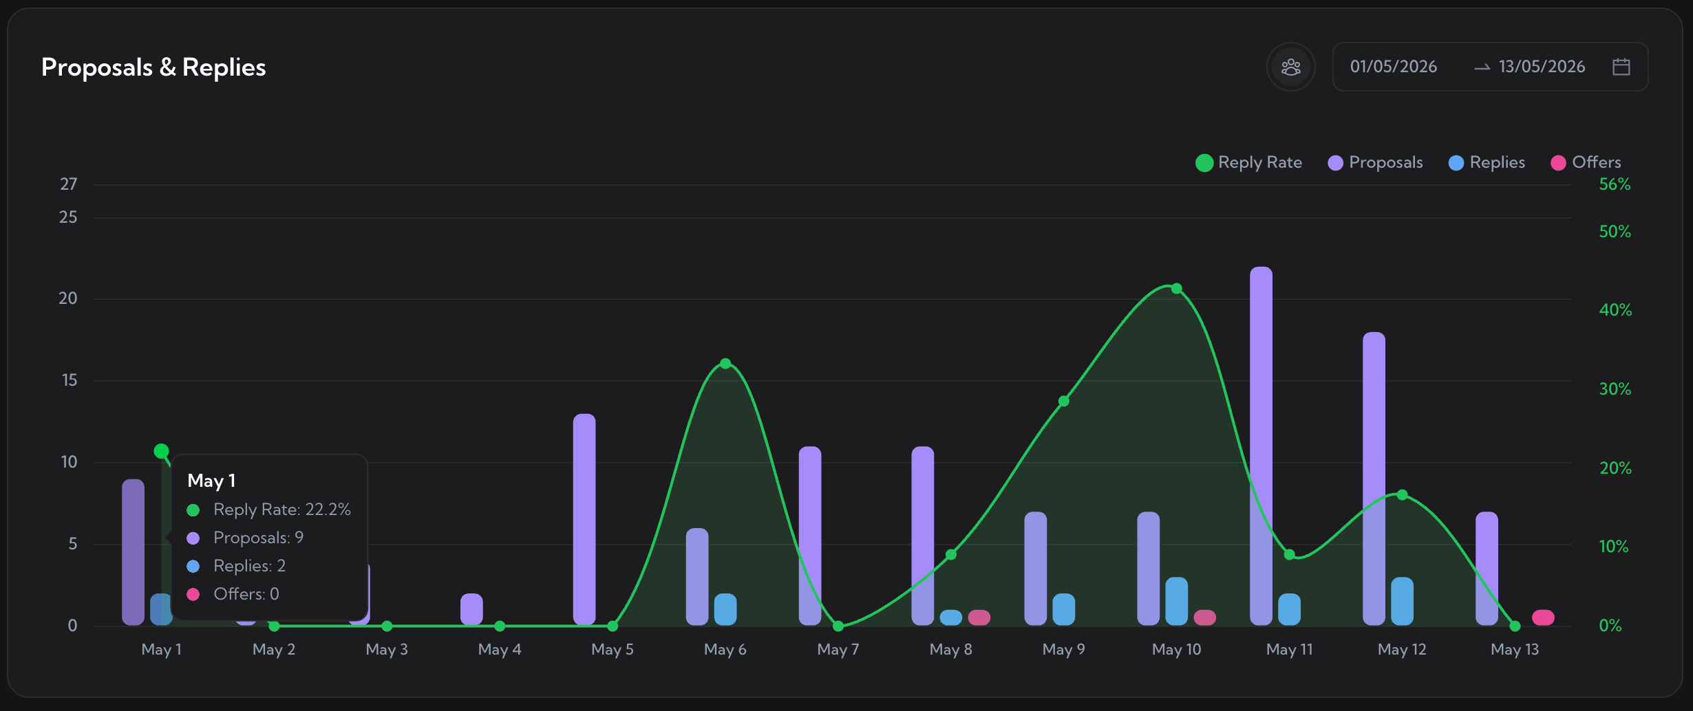Image resolution: width=1693 pixels, height=711 pixels.
Task: Click the May 12 reply rate data point
Action: (x=1403, y=494)
